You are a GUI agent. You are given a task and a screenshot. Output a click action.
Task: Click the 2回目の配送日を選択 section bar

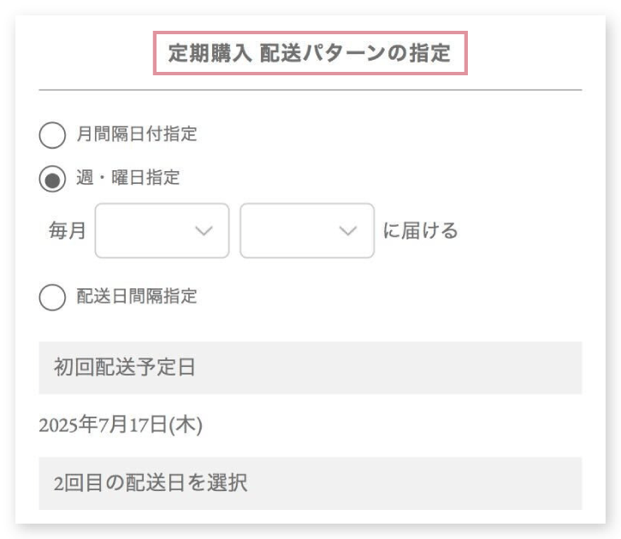click(x=310, y=483)
